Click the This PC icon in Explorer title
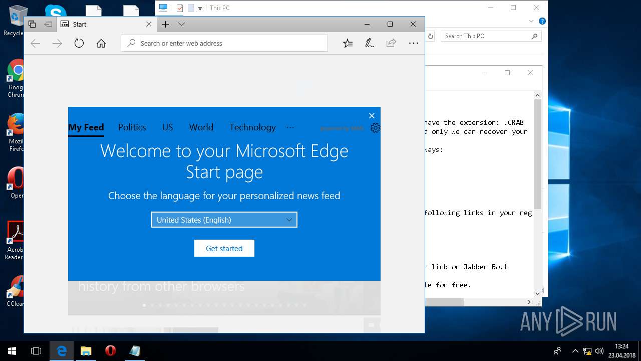641x361 pixels. pos(163,8)
